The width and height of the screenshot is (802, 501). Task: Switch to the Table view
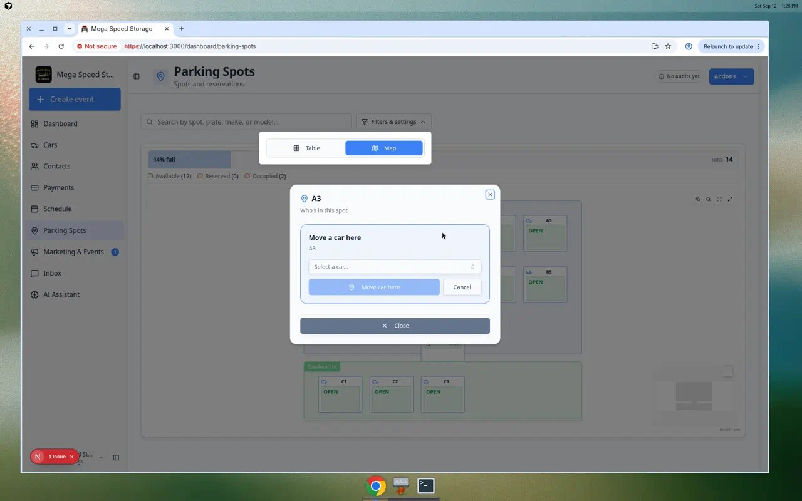coord(306,148)
